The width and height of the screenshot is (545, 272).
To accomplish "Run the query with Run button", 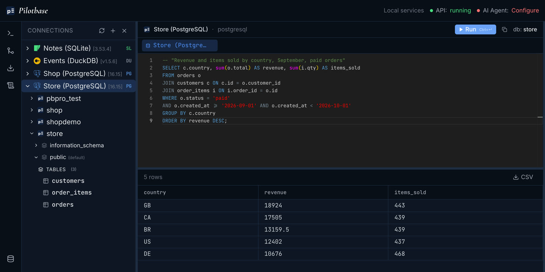I will (475, 29).
